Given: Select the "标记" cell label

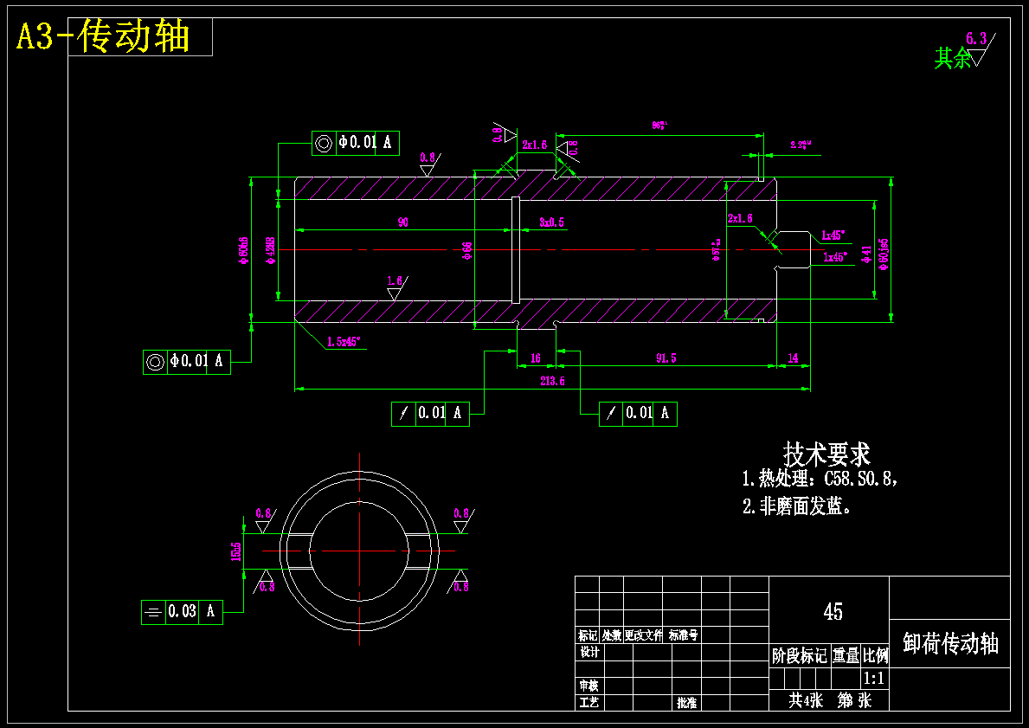Looking at the screenshot, I should (588, 635).
